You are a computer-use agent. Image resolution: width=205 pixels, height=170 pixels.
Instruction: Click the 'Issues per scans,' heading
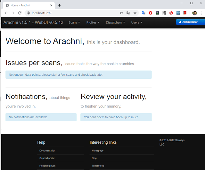34,63
